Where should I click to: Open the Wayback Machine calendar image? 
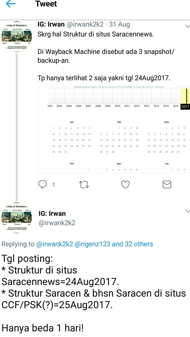tap(114, 130)
